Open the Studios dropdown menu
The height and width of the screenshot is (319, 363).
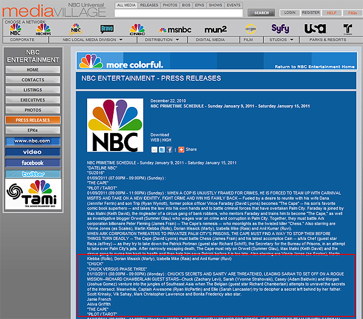(280, 39)
